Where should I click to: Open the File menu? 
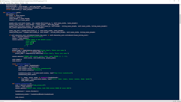[1, 3]
